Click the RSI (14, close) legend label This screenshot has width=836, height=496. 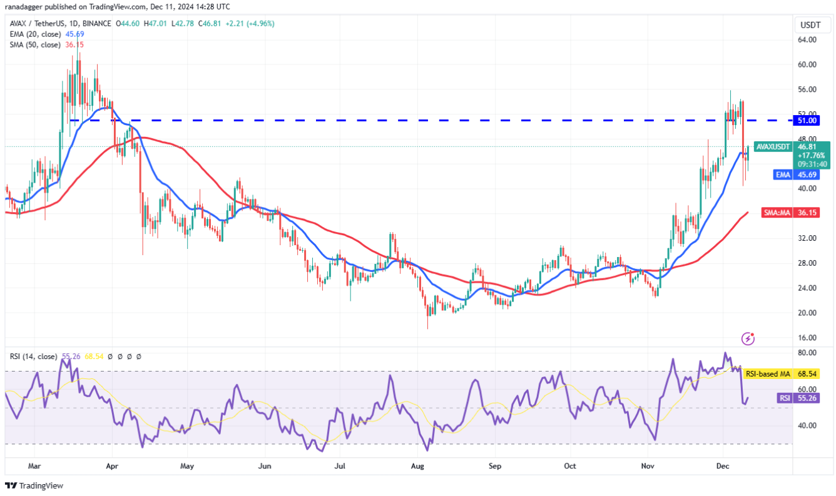(34, 357)
